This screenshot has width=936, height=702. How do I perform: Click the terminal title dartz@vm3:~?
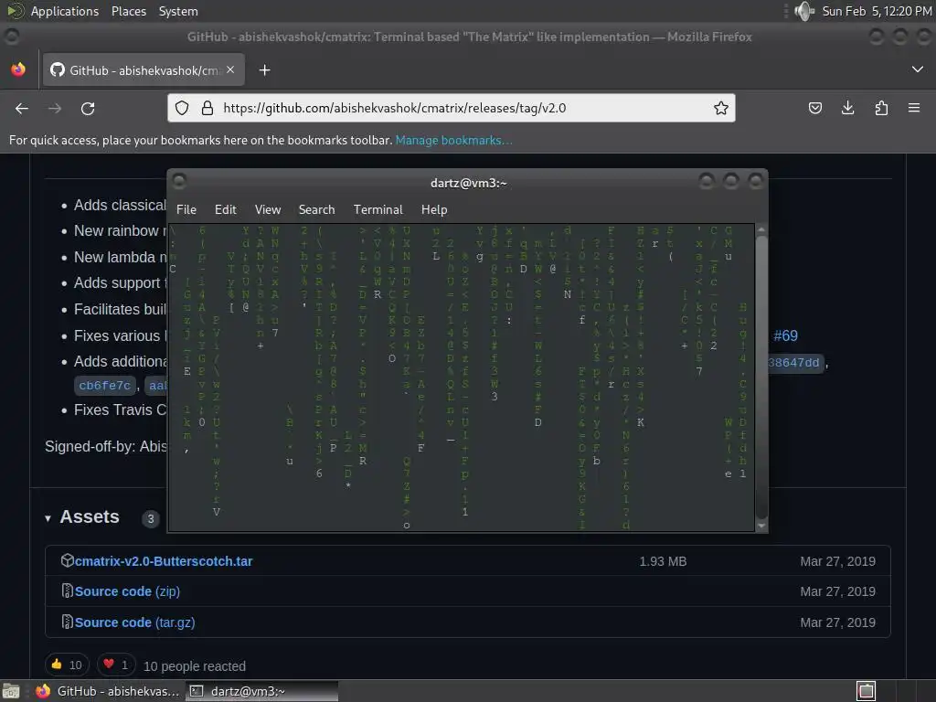tap(469, 183)
